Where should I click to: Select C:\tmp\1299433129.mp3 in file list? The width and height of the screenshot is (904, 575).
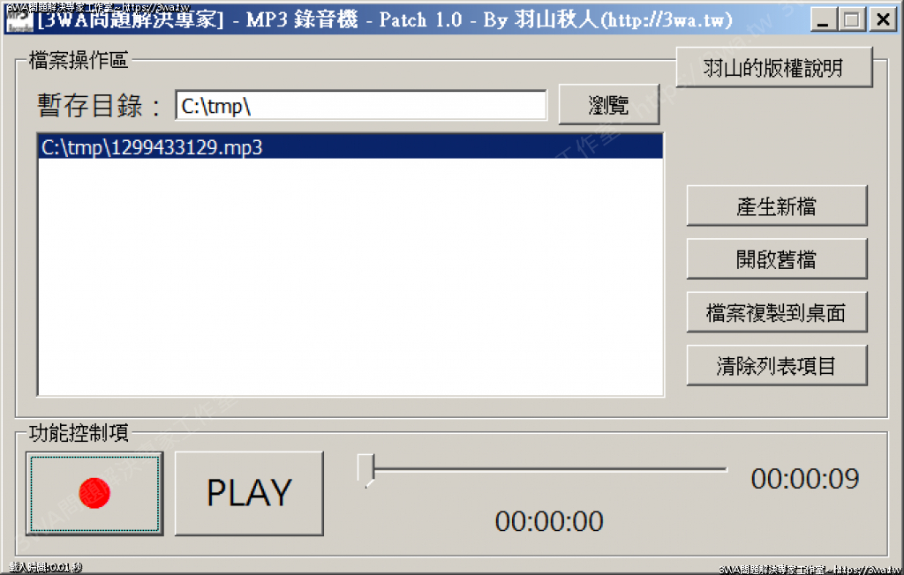tap(350, 147)
